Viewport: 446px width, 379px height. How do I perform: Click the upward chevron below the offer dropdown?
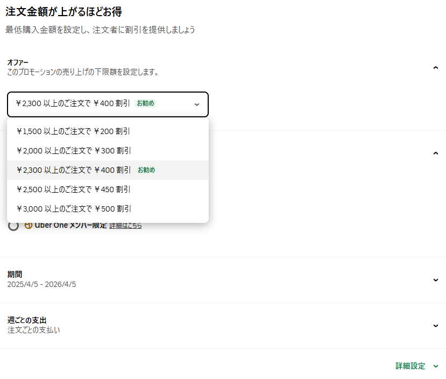click(436, 153)
